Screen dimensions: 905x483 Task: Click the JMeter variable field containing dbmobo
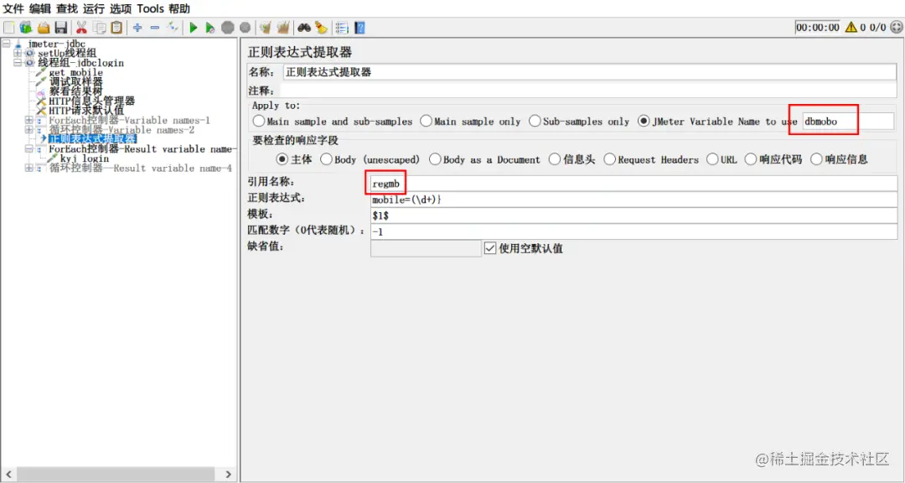pyautogui.click(x=847, y=122)
